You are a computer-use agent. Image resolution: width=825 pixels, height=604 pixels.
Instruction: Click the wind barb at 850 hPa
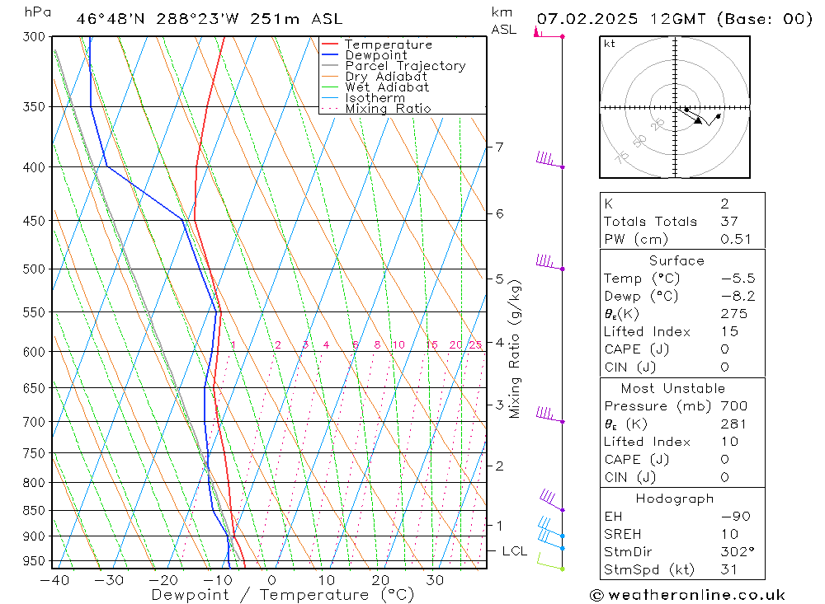coord(552,500)
